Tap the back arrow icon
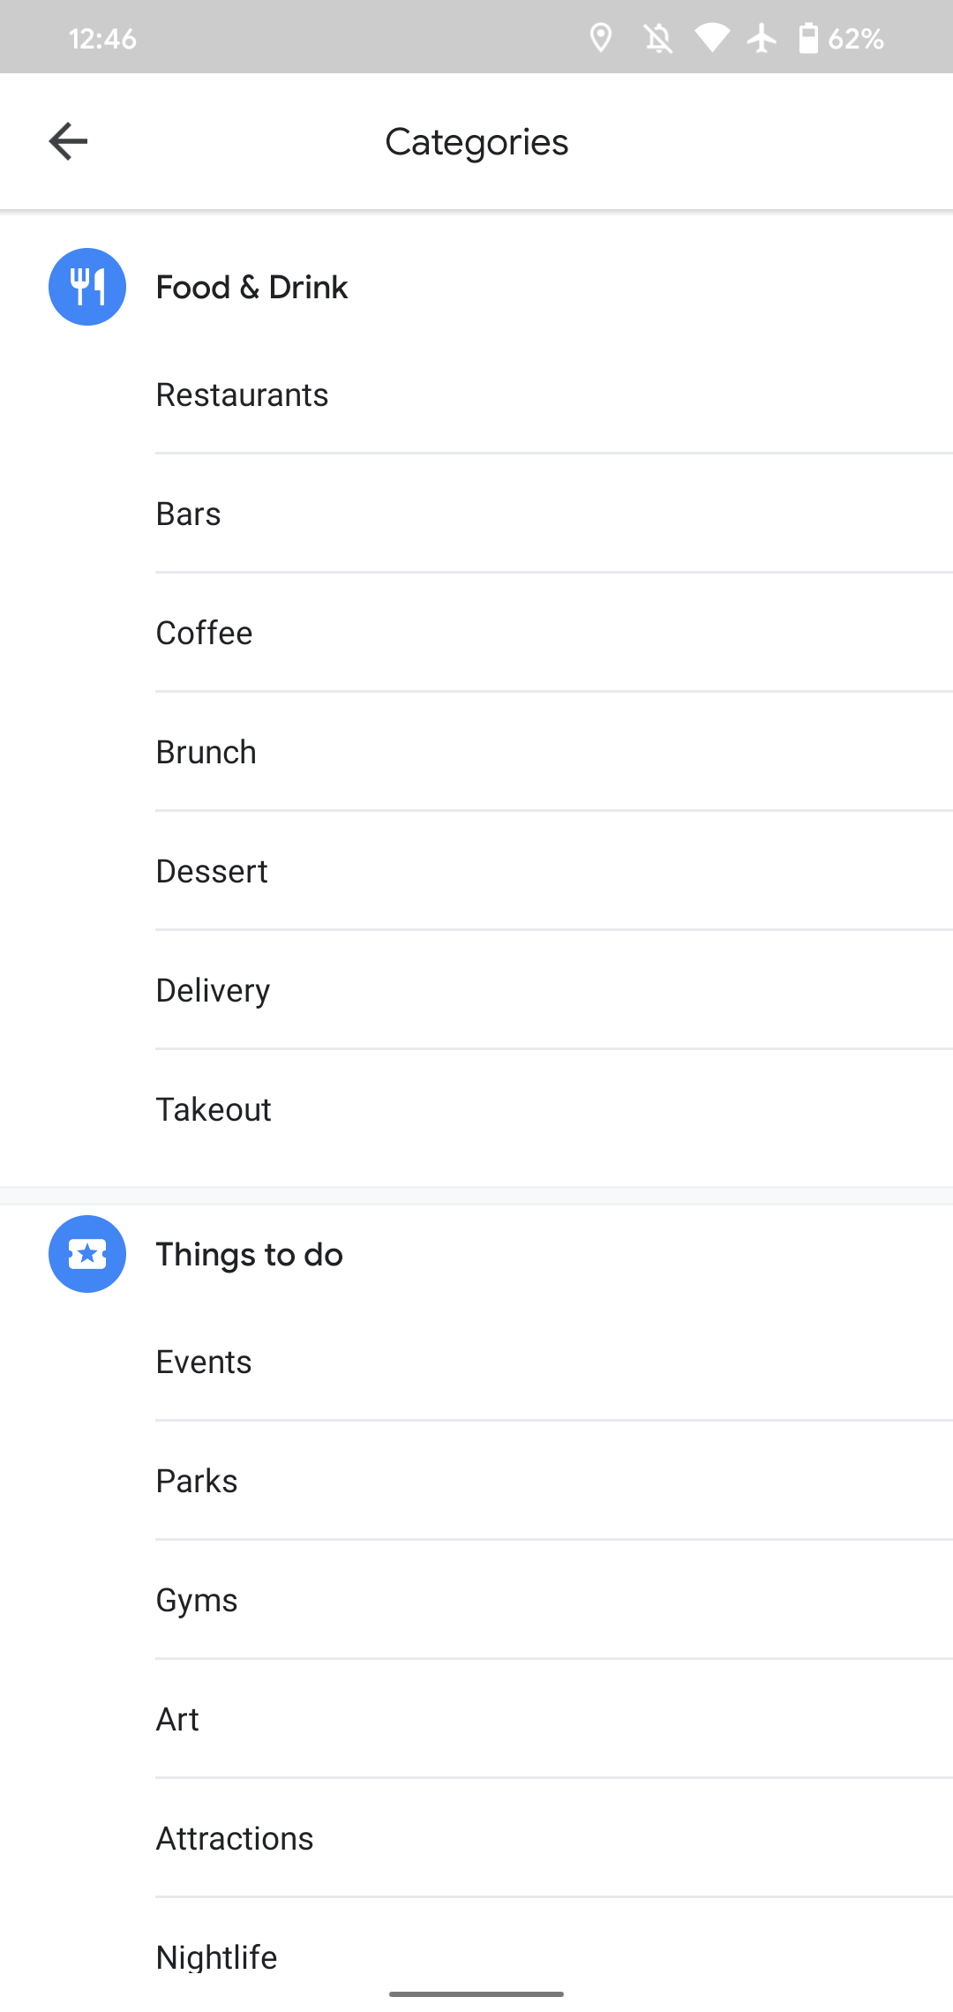953x2012 pixels. tap(68, 141)
